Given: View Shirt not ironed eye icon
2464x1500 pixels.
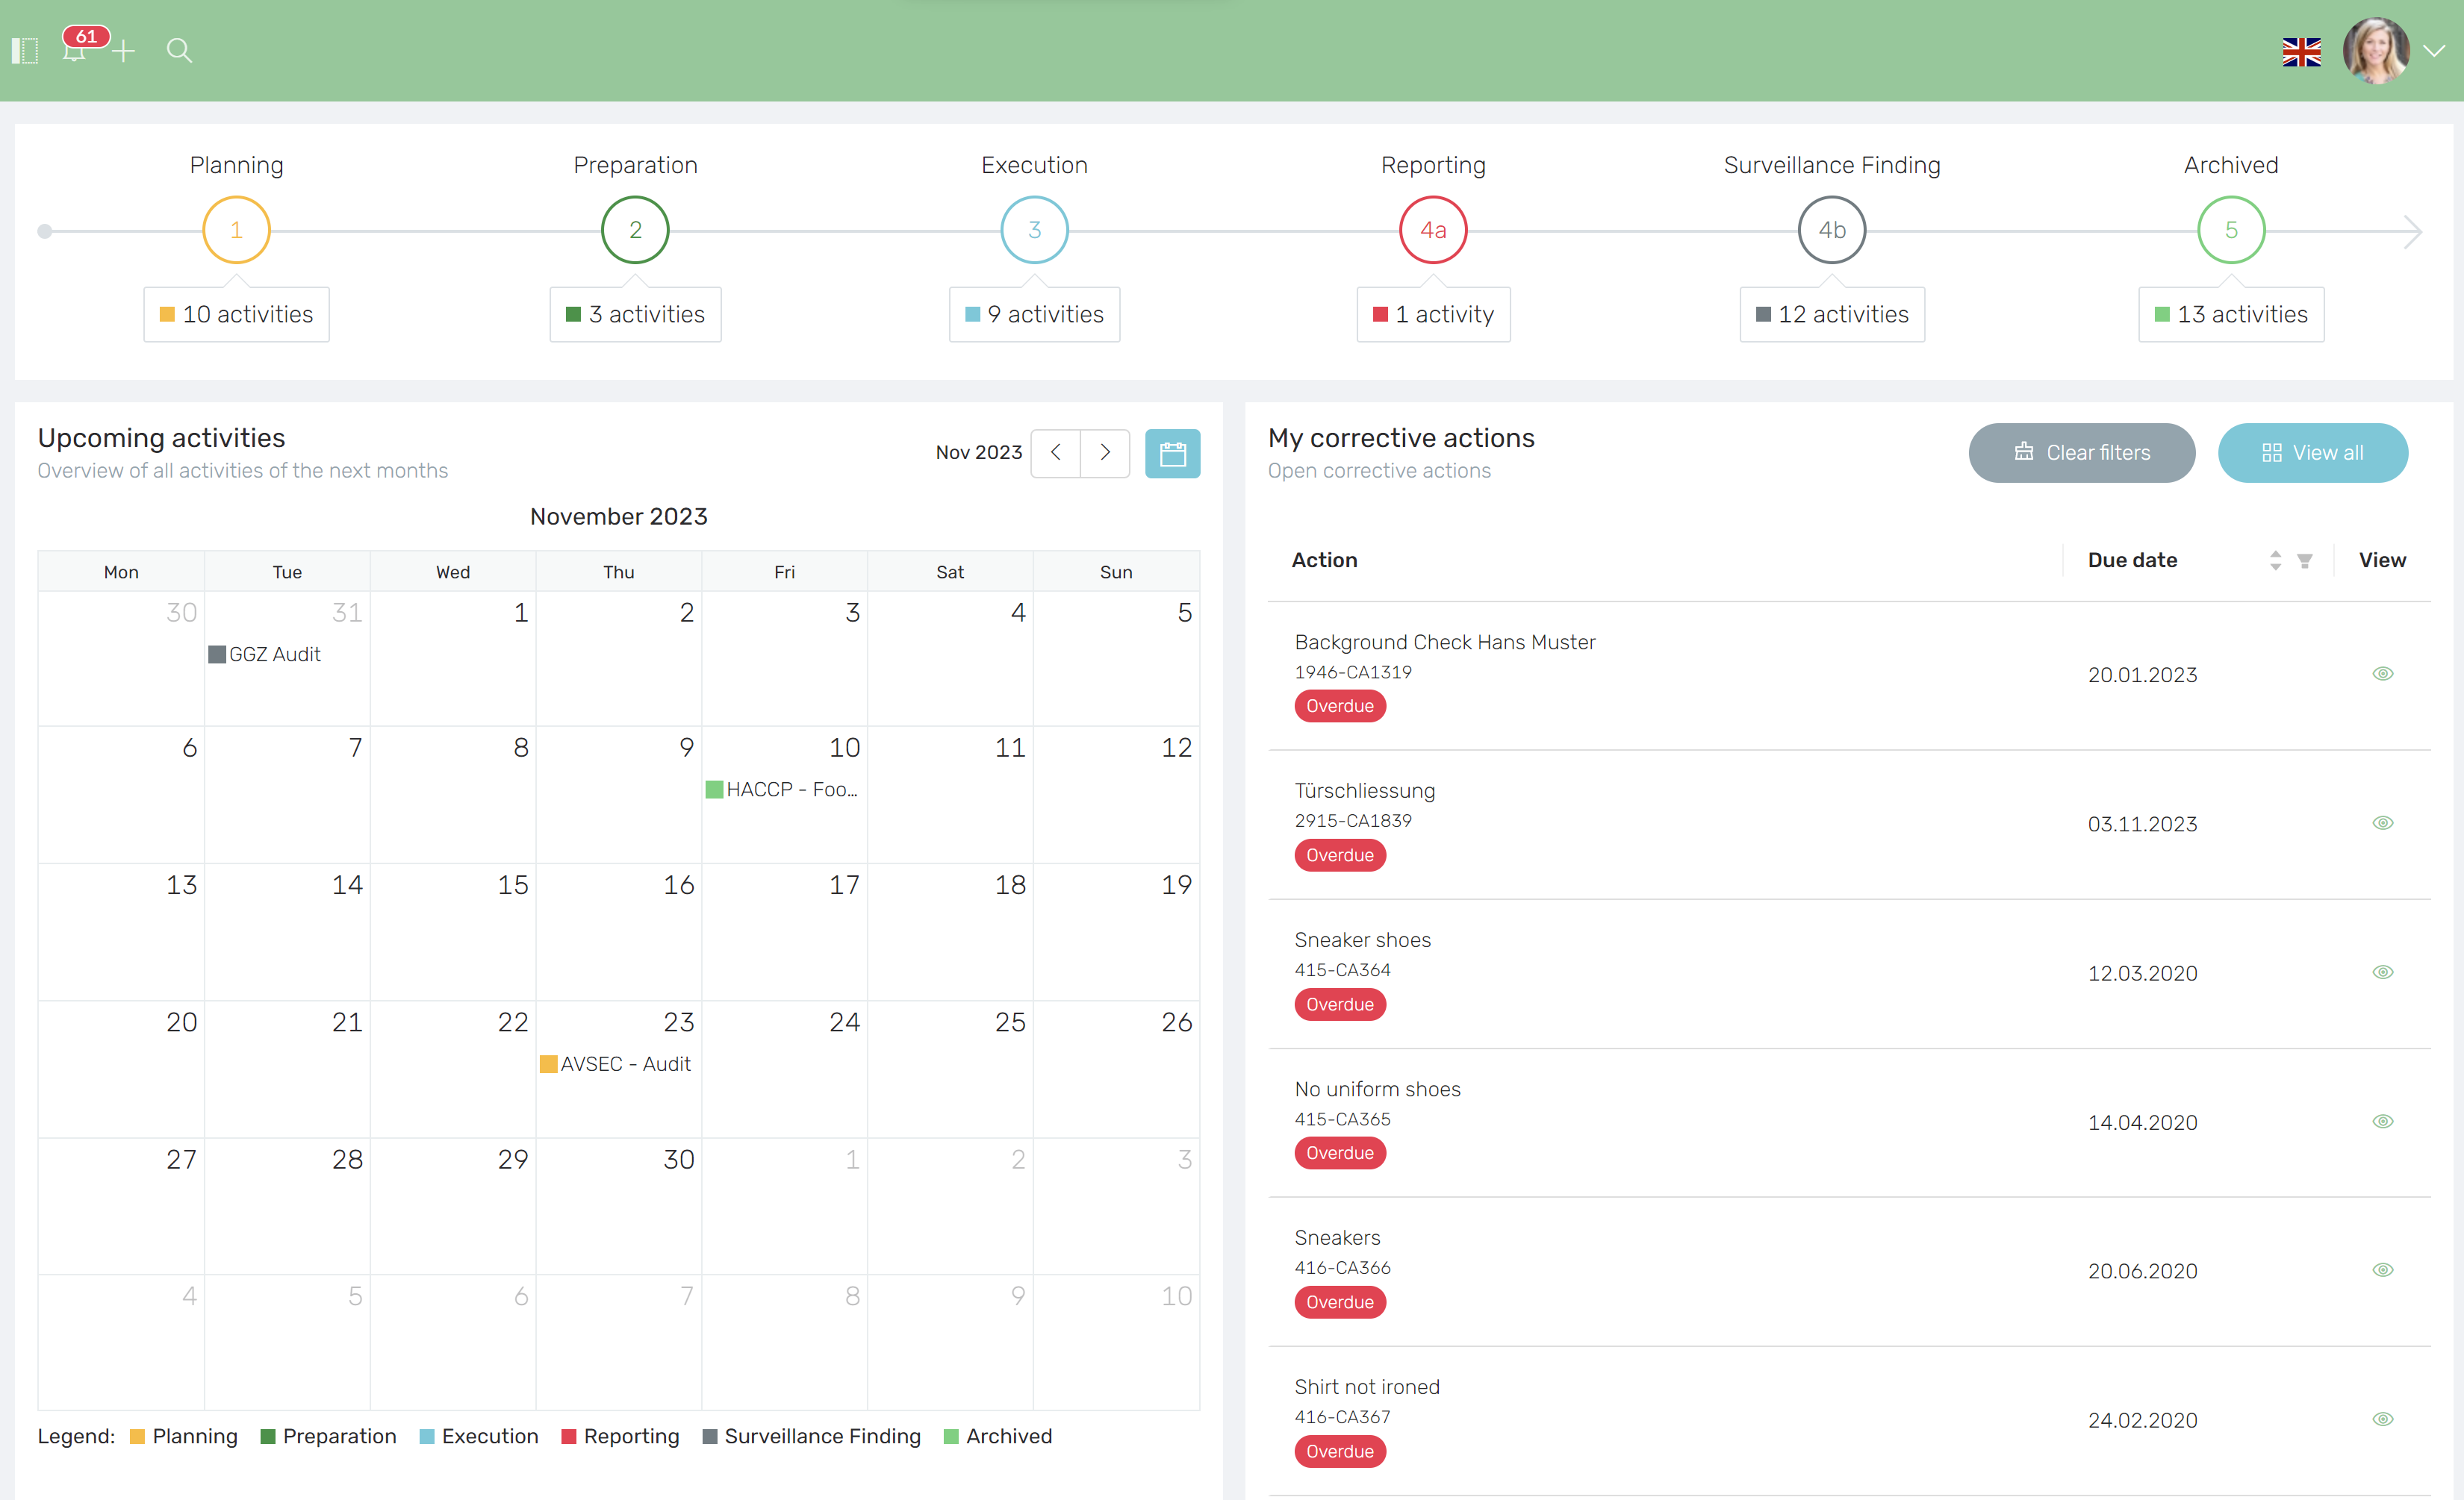Looking at the screenshot, I should 2383,1419.
